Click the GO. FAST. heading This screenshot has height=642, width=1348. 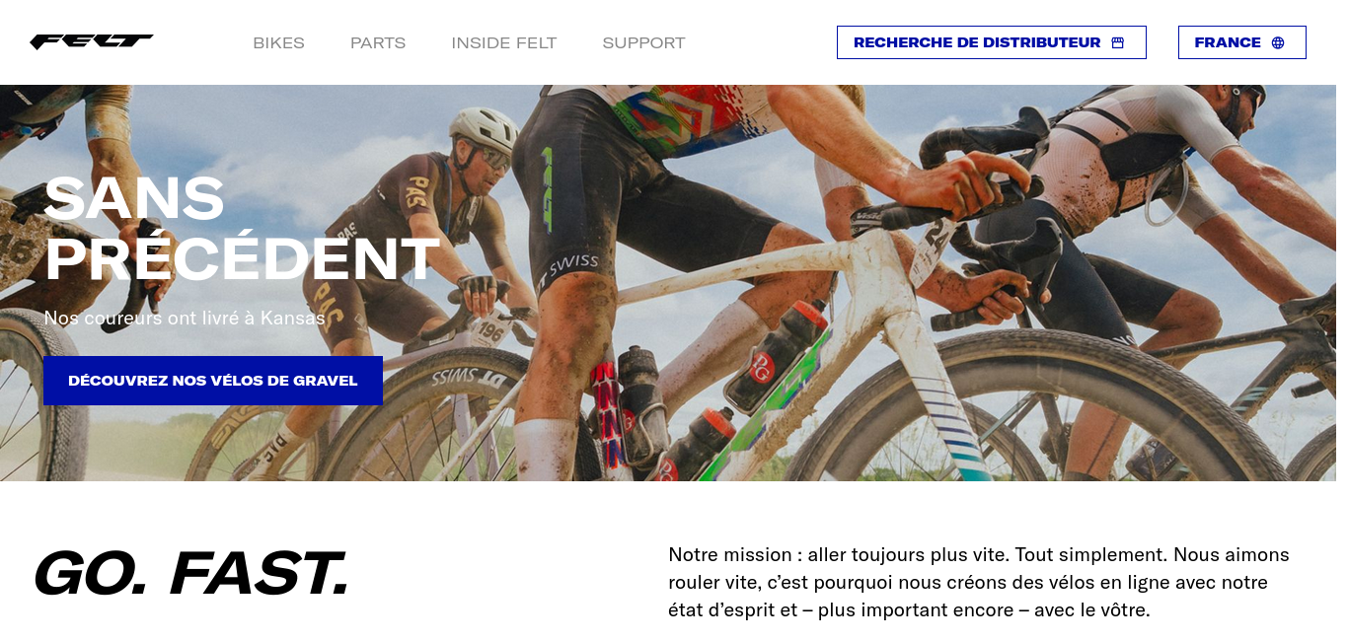pos(191,573)
